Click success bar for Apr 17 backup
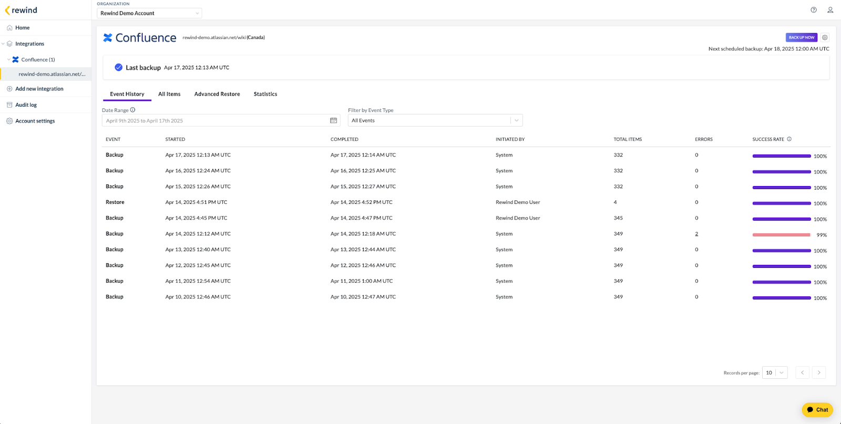Image resolution: width=841 pixels, height=424 pixels. 782,156
